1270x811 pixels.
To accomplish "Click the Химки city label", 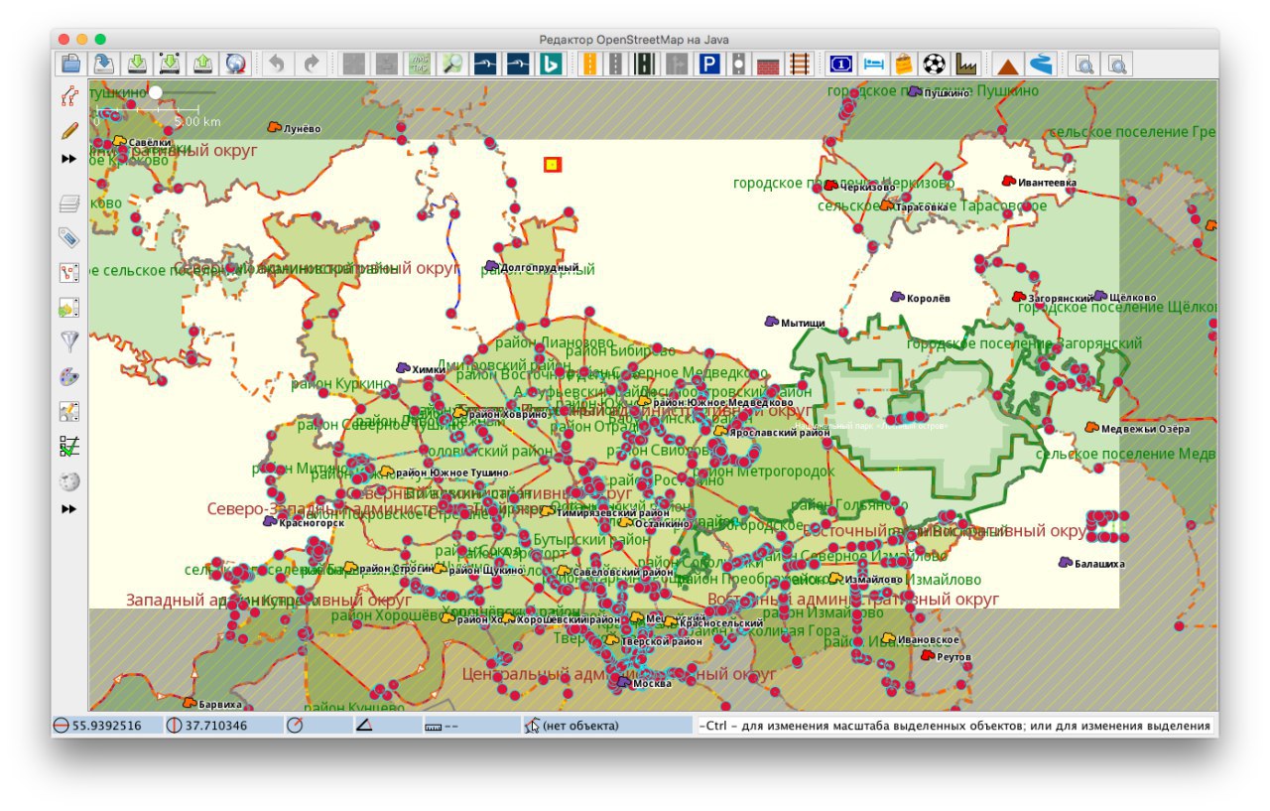I will point(430,368).
